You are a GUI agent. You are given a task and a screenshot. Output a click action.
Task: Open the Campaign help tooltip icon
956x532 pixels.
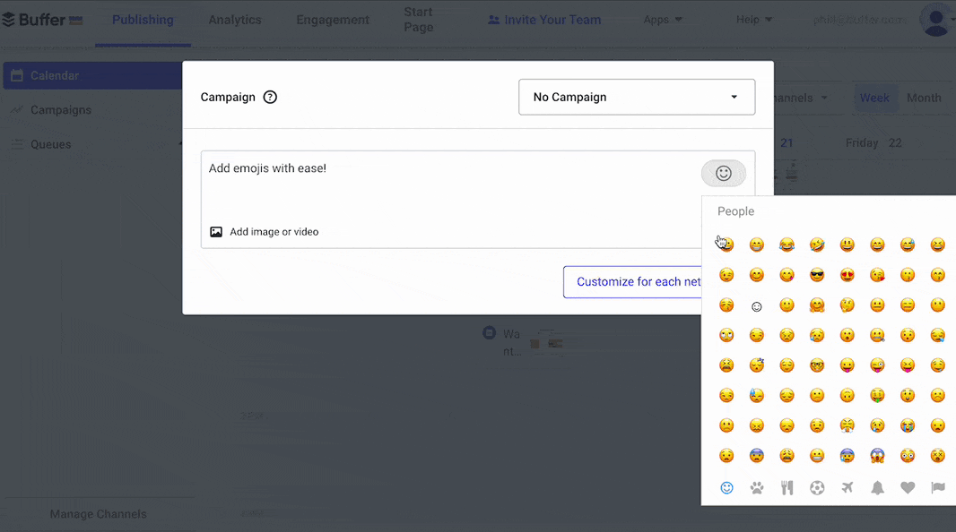tap(270, 97)
